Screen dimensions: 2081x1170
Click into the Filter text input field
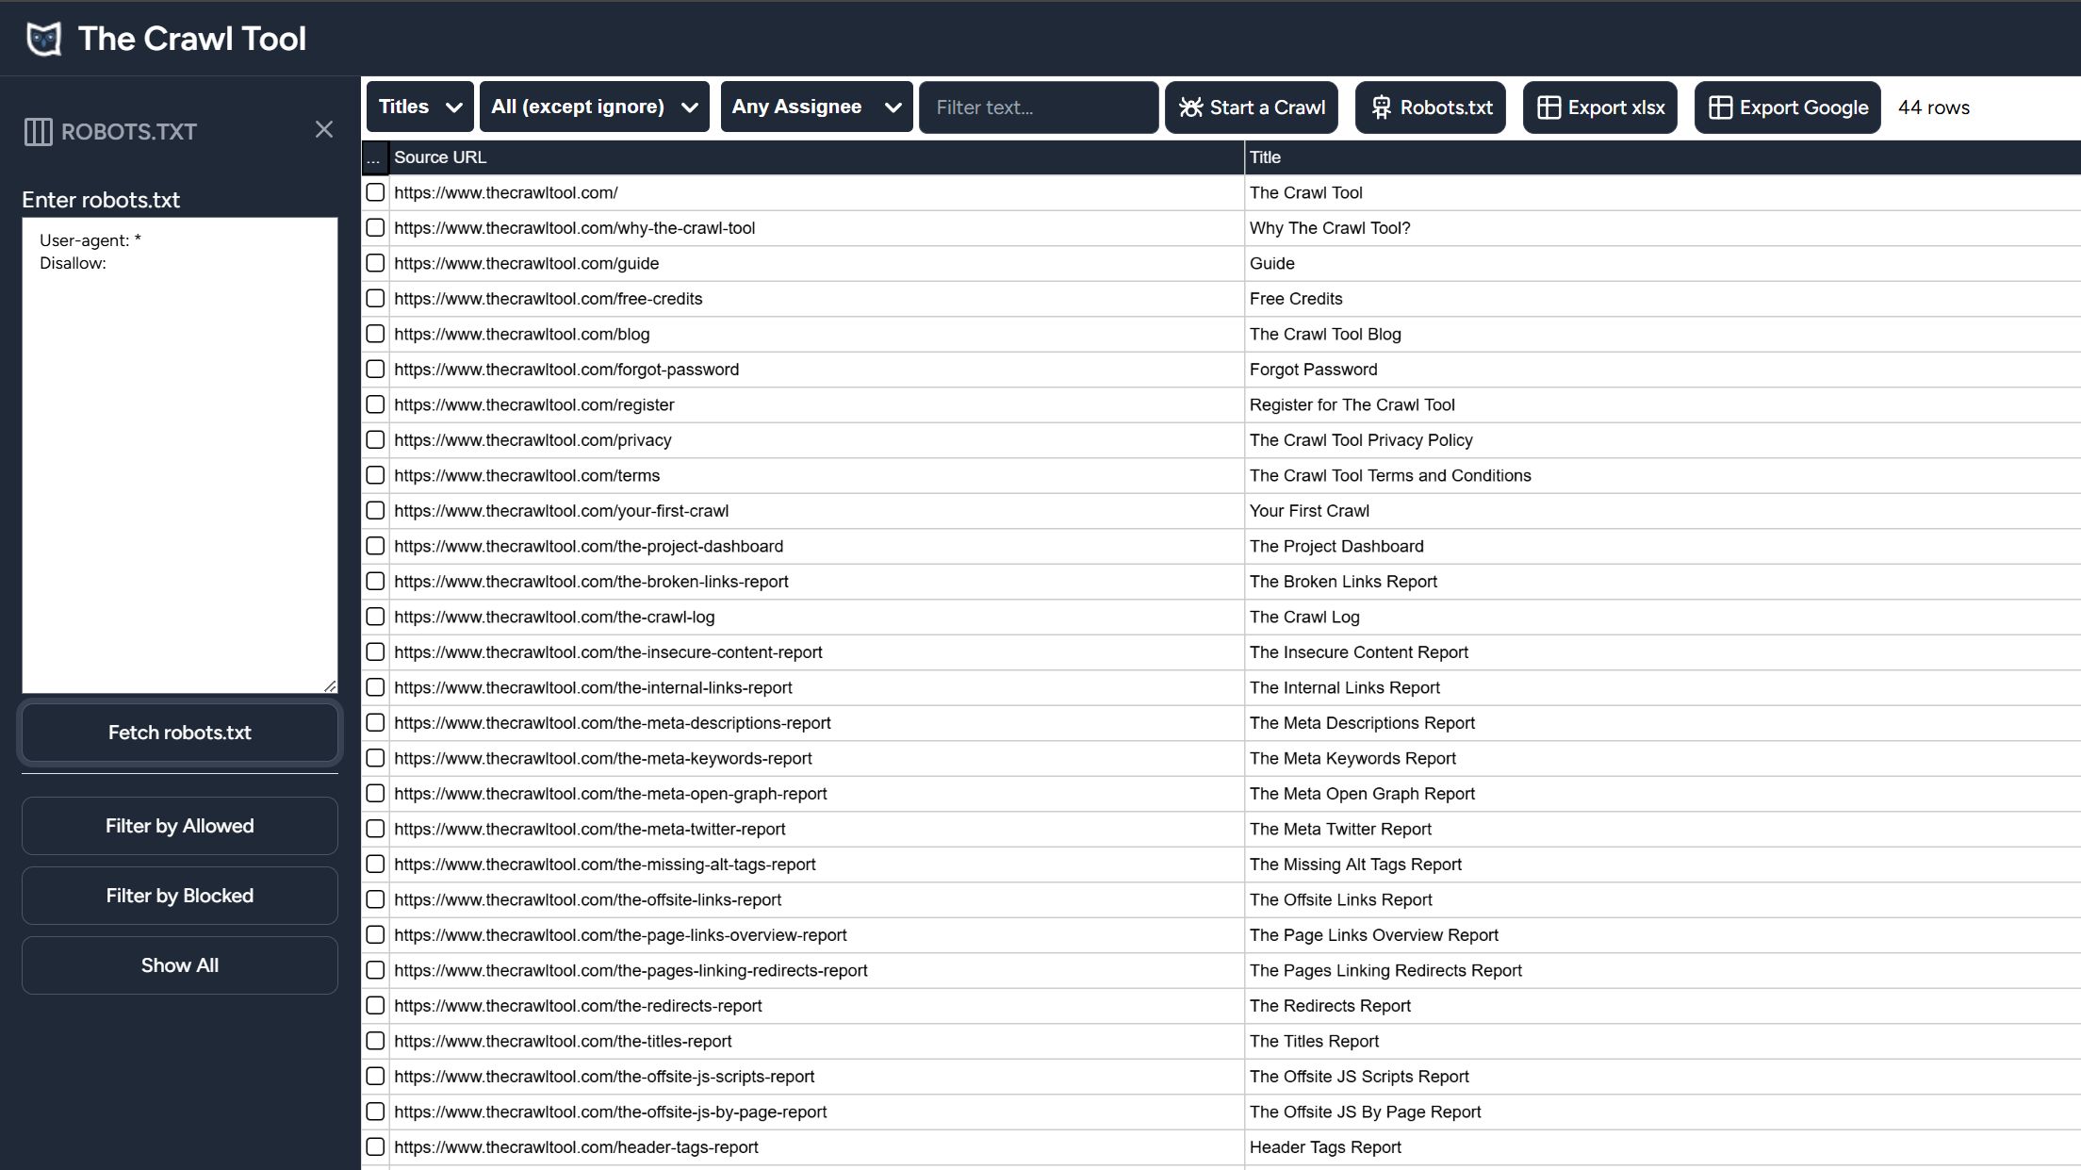[x=1038, y=107]
